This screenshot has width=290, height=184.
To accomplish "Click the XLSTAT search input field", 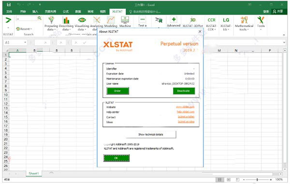I will [x=26, y=18].
